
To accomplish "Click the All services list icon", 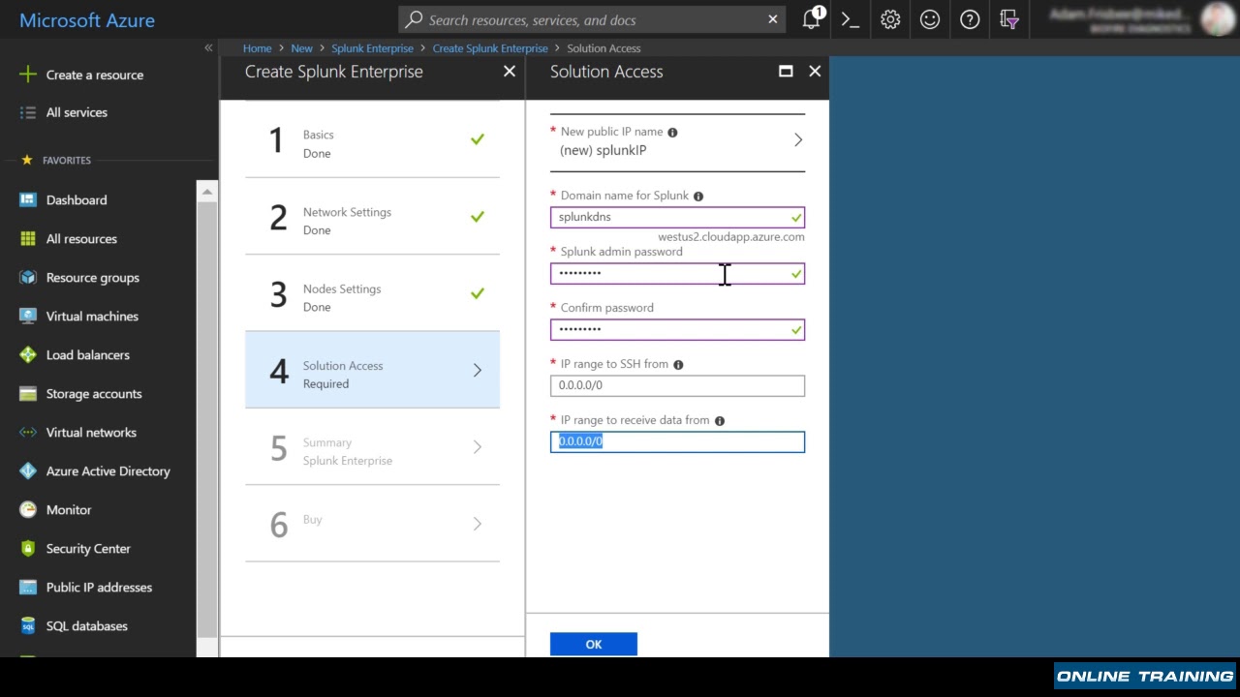I will (x=28, y=112).
